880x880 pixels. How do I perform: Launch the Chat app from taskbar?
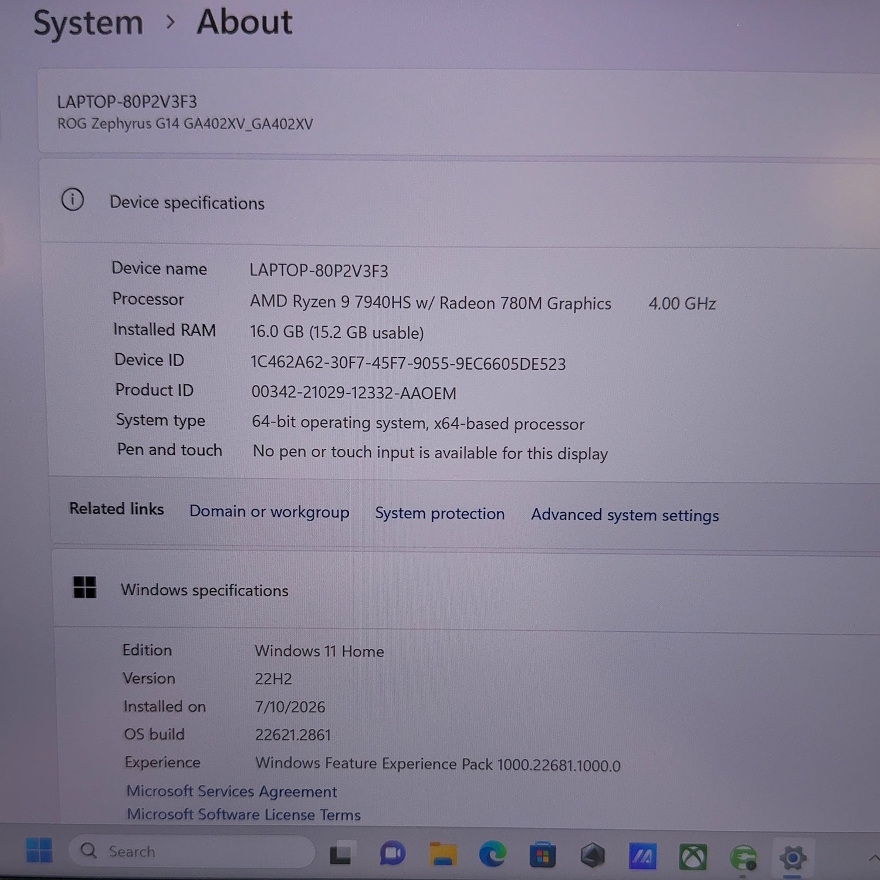click(392, 854)
